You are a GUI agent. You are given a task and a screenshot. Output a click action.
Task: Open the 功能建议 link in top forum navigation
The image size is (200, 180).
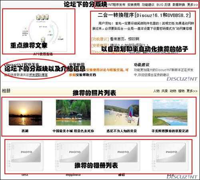pos(148,5)
